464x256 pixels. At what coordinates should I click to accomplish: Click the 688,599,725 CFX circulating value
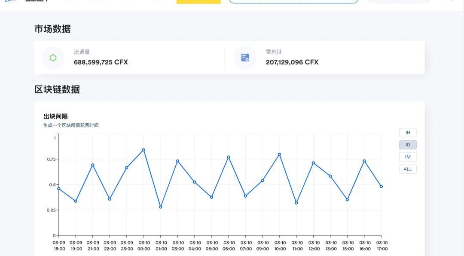pyautogui.click(x=101, y=62)
